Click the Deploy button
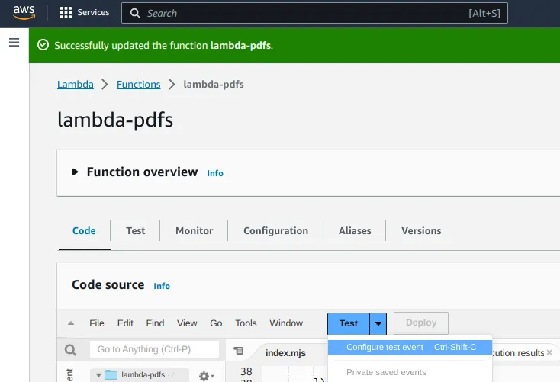The image size is (560, 382). tap(421, 323)
